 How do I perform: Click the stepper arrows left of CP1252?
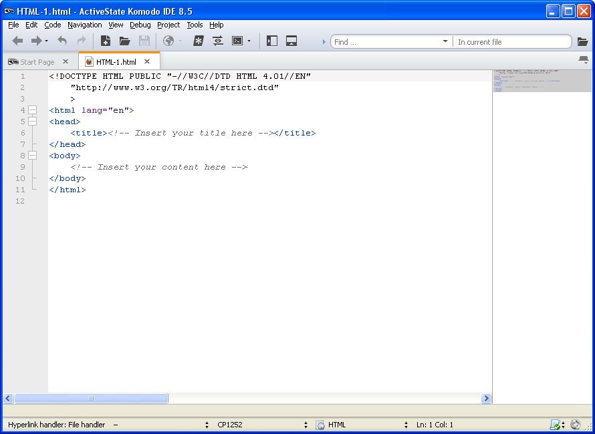[x=207, y=425]
